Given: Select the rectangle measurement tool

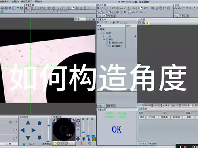Looking at the screenshot, I should coord(46,8).
